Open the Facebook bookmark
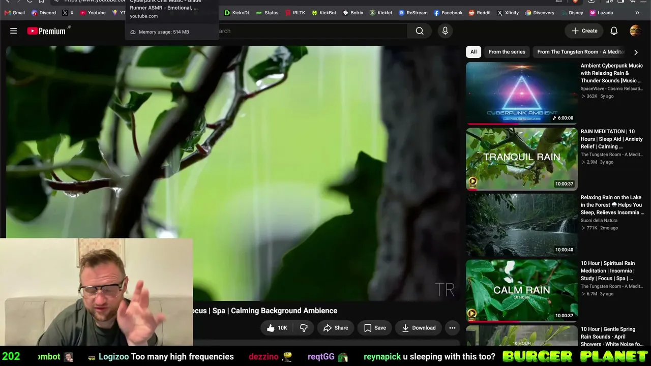 448,13
